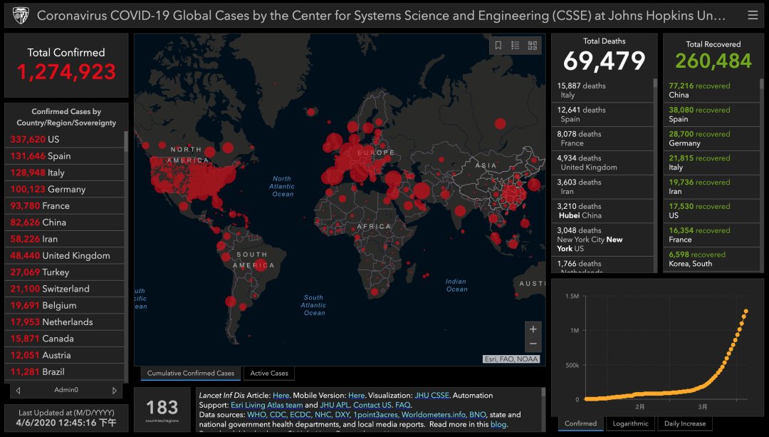
Task: Open the basemap gallery grid icon
Action: 532,46
